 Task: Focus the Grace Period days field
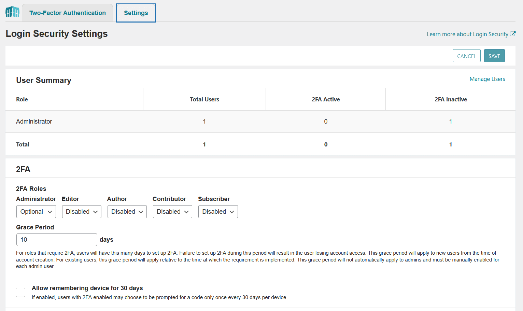(57, 240)
